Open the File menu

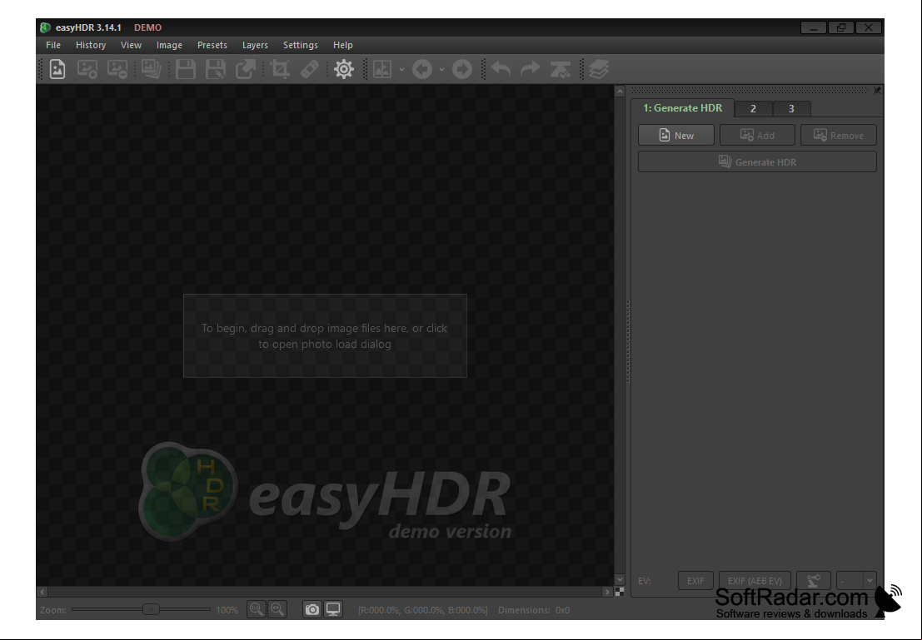coord(53,45)
